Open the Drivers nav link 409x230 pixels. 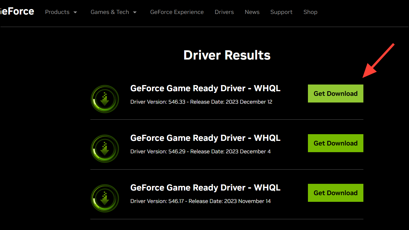(224, 12)
